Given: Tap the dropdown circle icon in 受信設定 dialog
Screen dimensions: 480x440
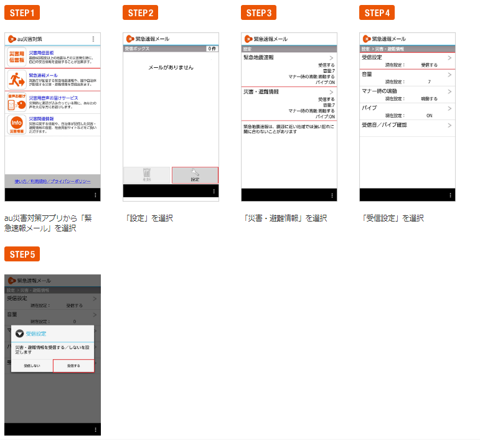Looking at the screenshot, I should pyautogui.click(x=19, y=334).
